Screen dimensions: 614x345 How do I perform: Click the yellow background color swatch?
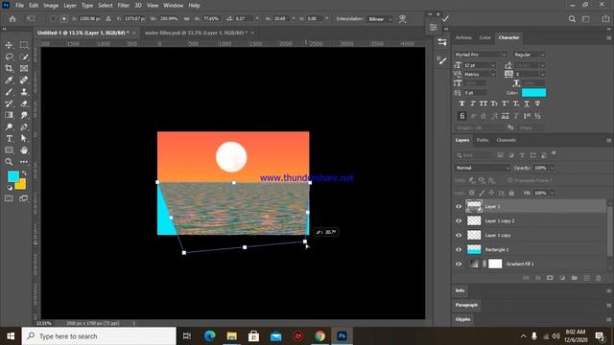tap(22, 184)
